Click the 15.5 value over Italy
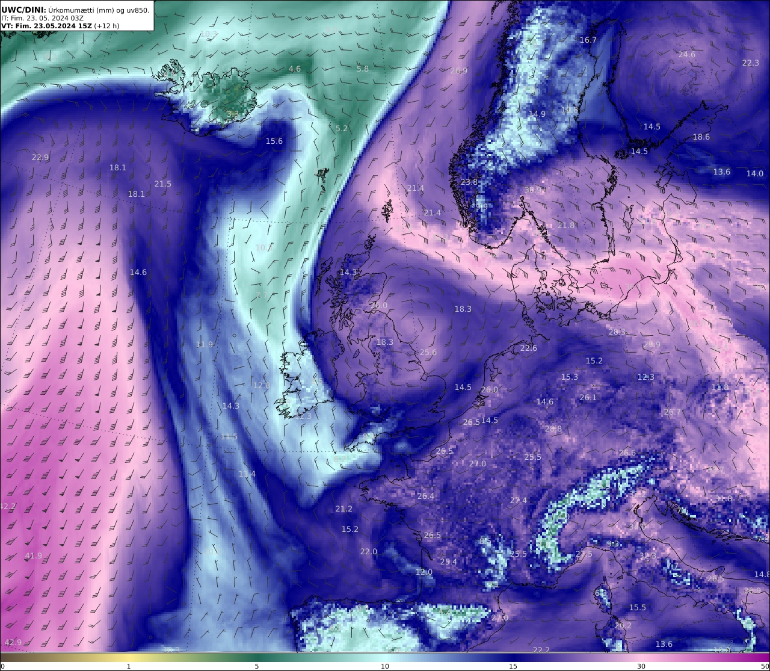Image resolution: width=770 pixels, height=671 pixels. [637, 608]
